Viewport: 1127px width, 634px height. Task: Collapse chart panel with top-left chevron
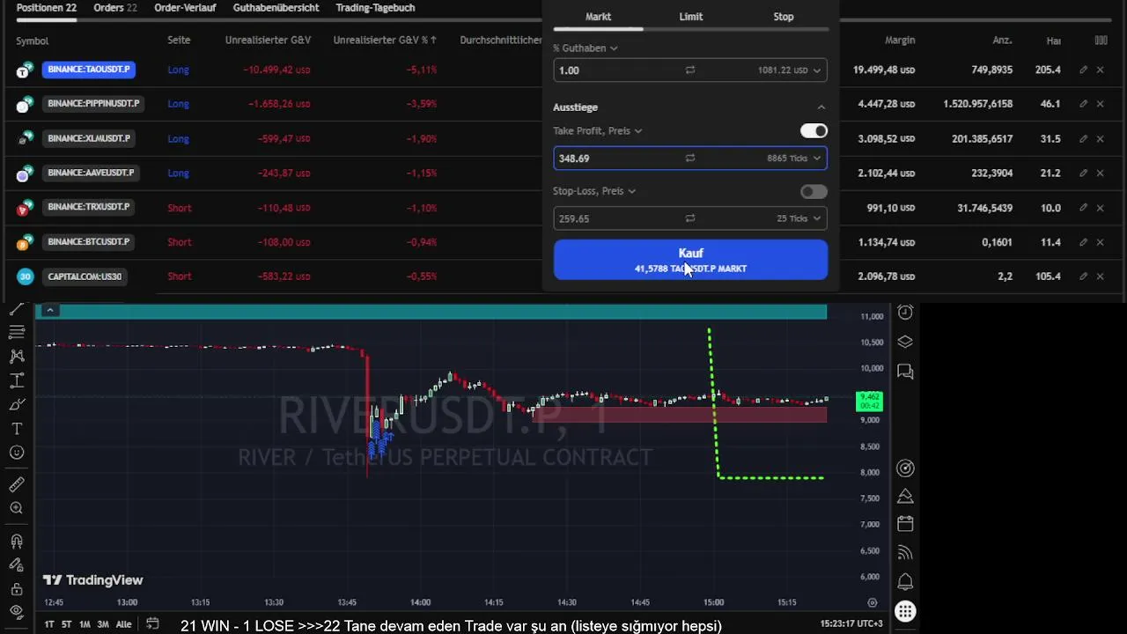(x=50, y=310)
